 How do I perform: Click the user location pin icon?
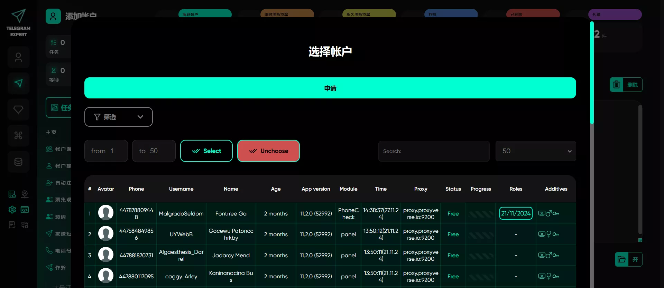point(25,194)
